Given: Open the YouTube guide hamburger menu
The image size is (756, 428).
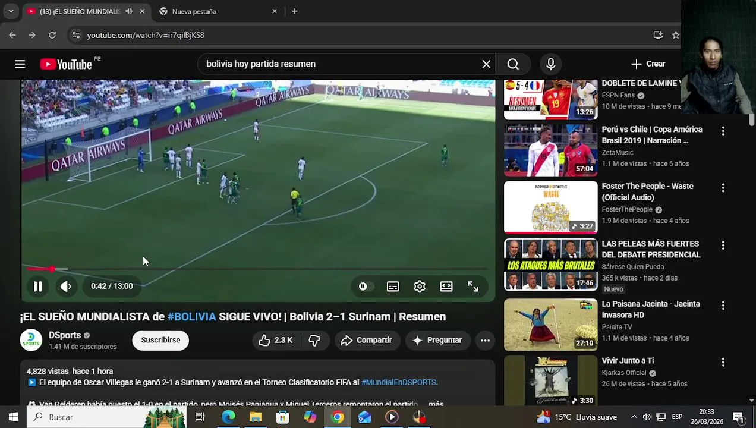Looking at the screenshot, I should point(20,64).
